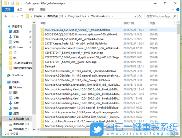Click the back navigation arrow

pyautogui.click(x=6, y=16)
